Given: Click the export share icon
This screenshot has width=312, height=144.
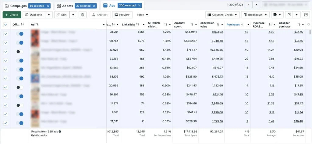Looking at the screenshot, I should [x=289, y=15].
